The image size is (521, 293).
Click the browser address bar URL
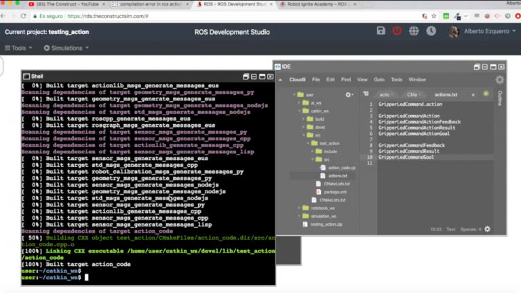tap(108, 16)
